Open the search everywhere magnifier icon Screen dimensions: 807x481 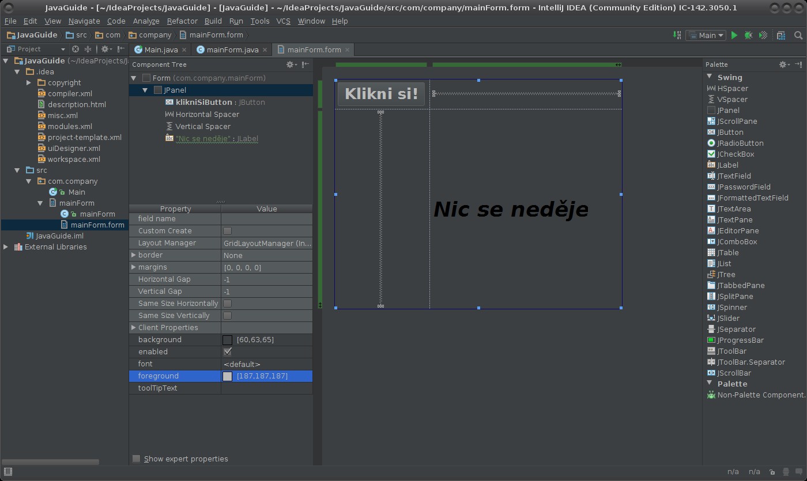pyautogui.click(x=798, y=35)
